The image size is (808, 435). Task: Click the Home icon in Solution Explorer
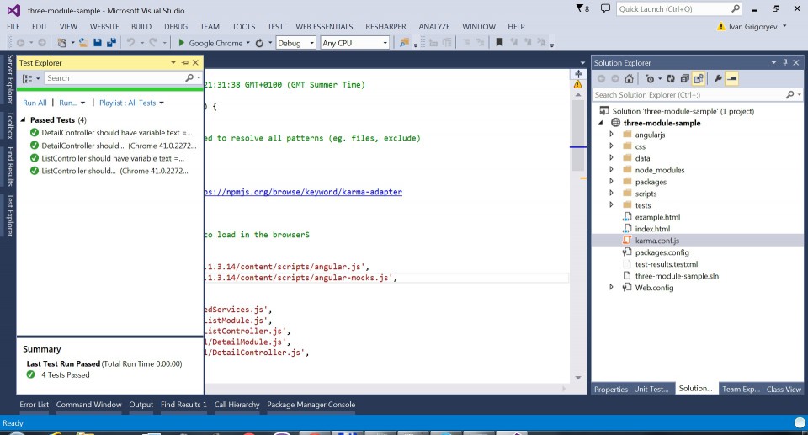(x=629, y=79)
